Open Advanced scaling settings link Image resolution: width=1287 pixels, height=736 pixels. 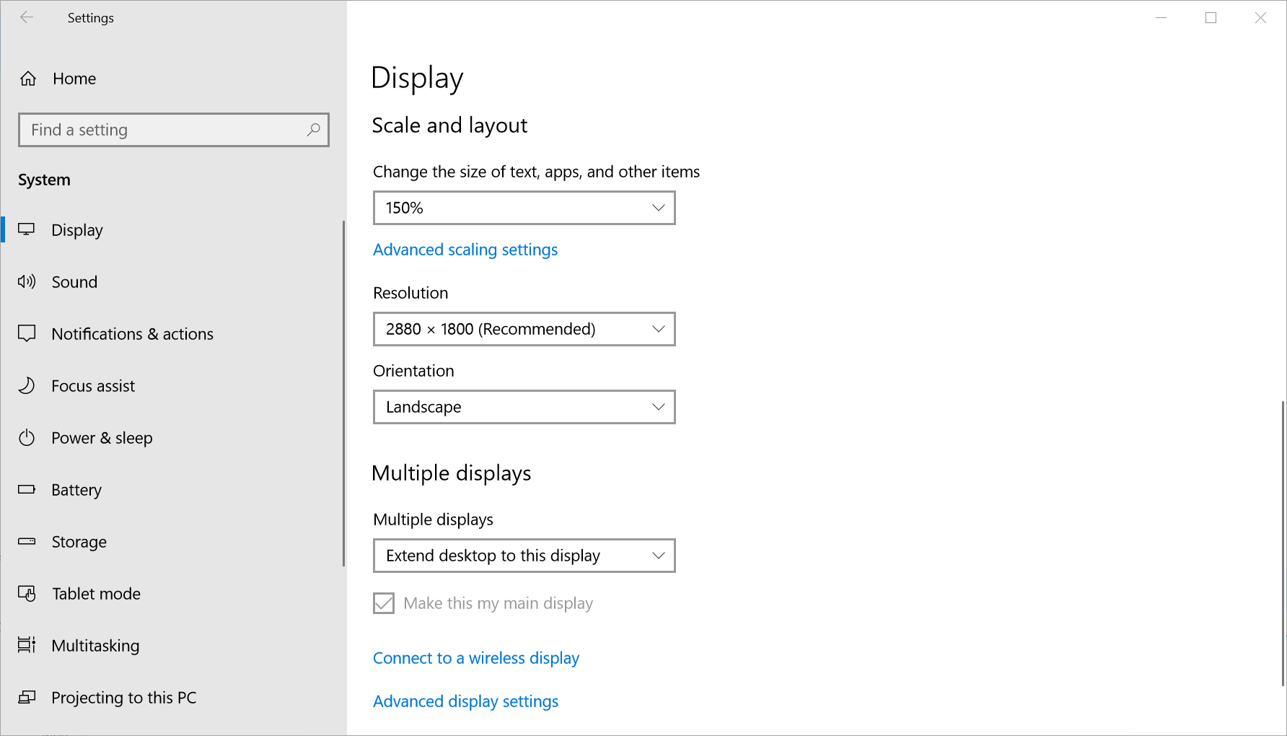(465, 250)
